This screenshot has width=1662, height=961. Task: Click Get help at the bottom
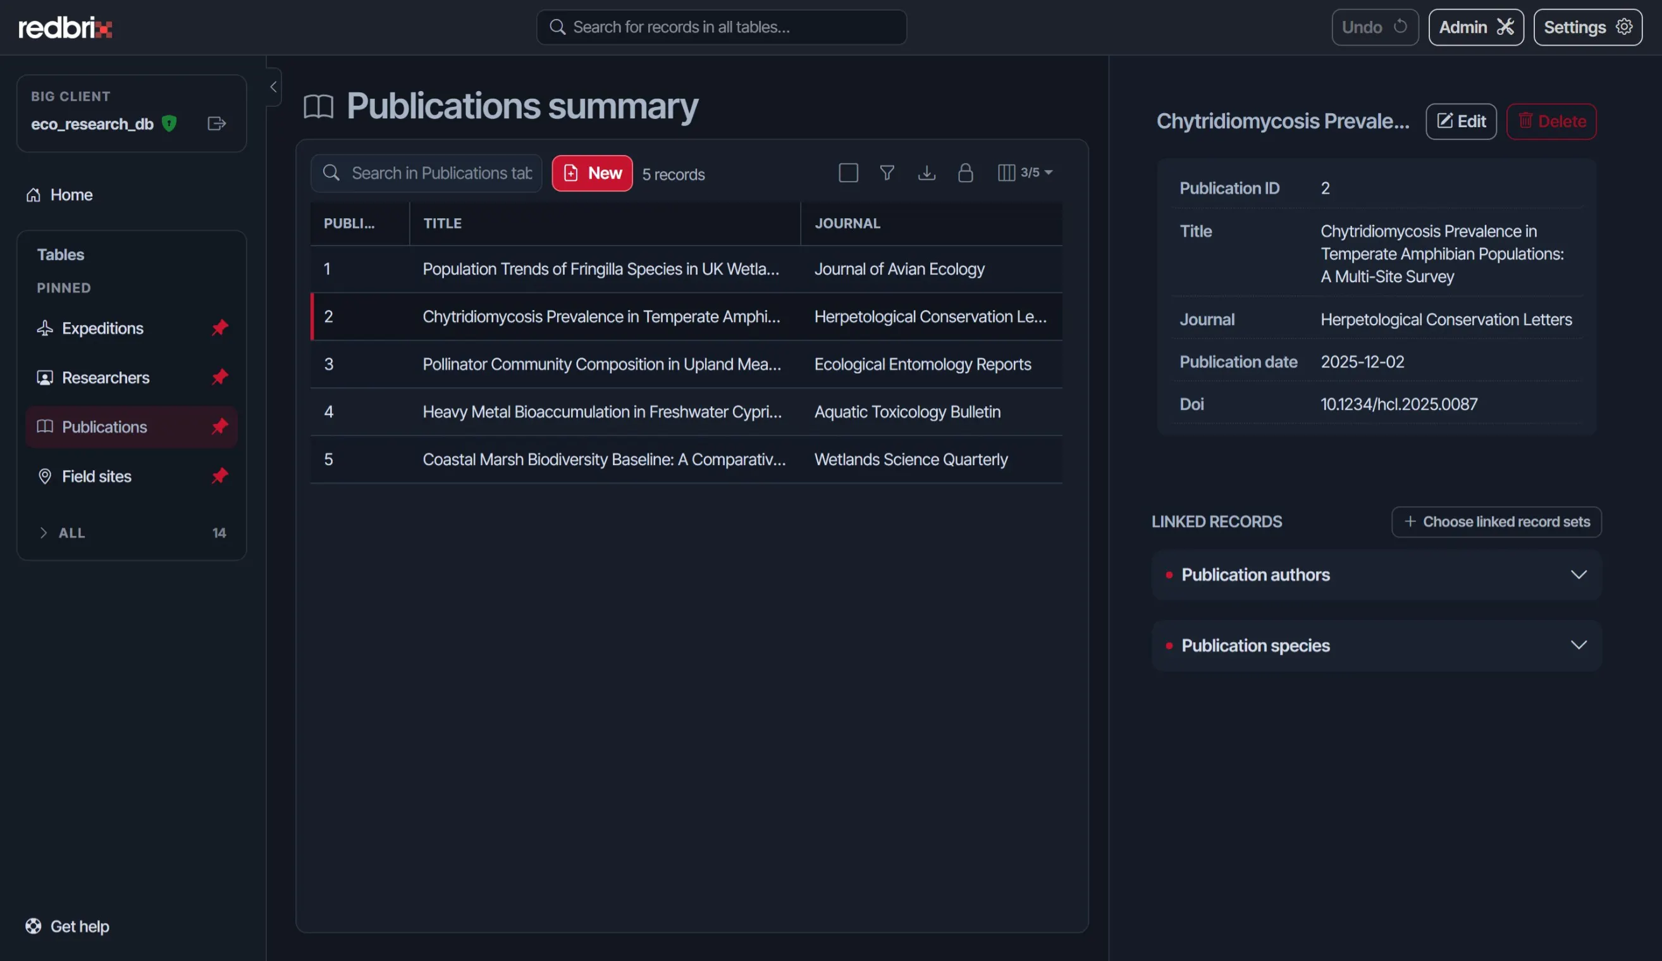[x=67, y=926]
